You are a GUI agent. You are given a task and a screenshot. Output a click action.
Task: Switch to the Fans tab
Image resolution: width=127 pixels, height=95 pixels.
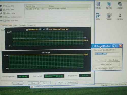point(15,26)
